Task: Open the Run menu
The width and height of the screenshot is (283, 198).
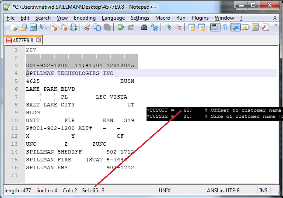Action: (x=181, y=18)
